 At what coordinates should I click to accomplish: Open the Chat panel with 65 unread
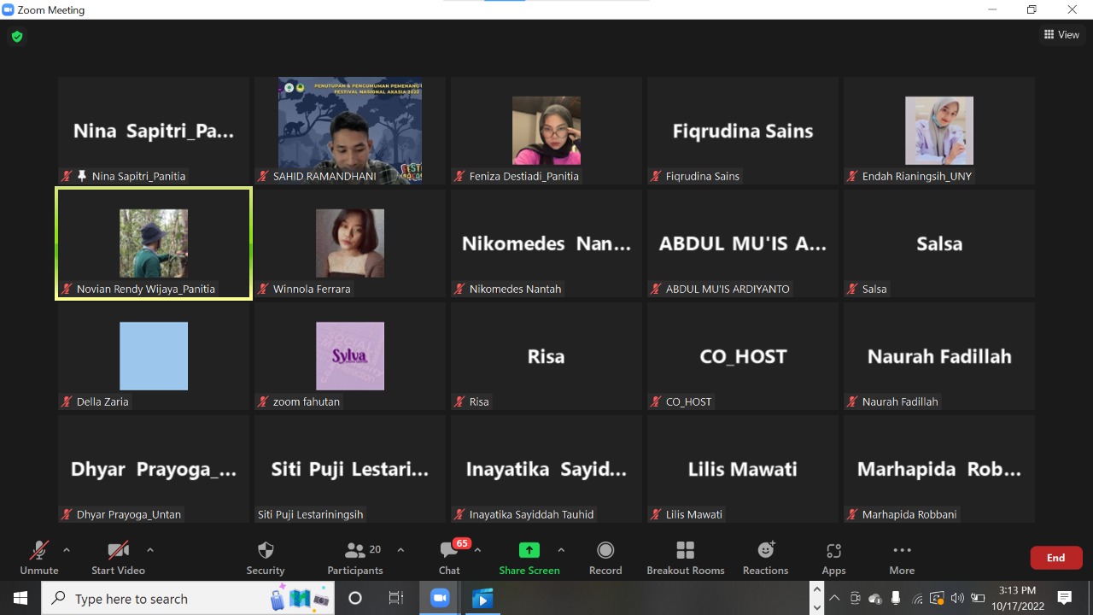449,557
